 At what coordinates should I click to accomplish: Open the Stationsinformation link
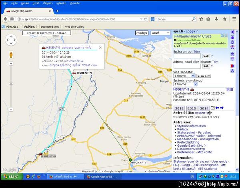tap(191, 126)
